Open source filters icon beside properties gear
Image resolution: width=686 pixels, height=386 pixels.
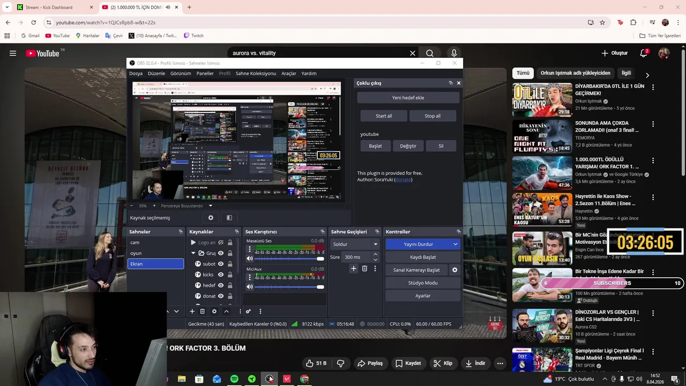229,218
